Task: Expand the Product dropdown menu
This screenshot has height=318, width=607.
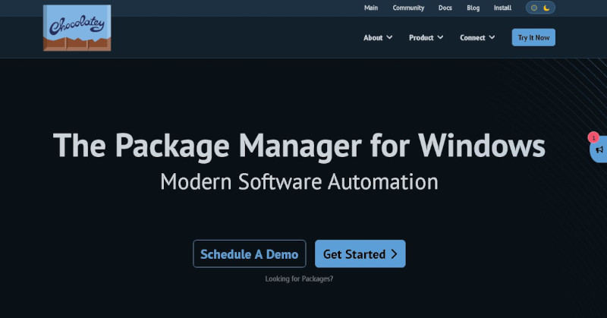Action: pyautogui.click(x=426, y=38)
